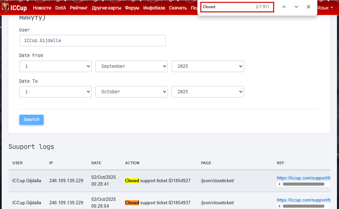Click the ACTION column header
339x209 pixels.
pyautogui.click(x=132, y=163)
